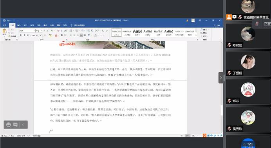Click Decrease Indent icon
The width and height of the screenshot is (271, 148).
(x=89, y=31)
